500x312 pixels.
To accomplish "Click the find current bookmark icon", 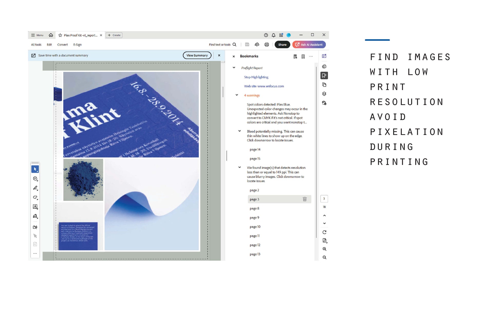I will (295, 56).
